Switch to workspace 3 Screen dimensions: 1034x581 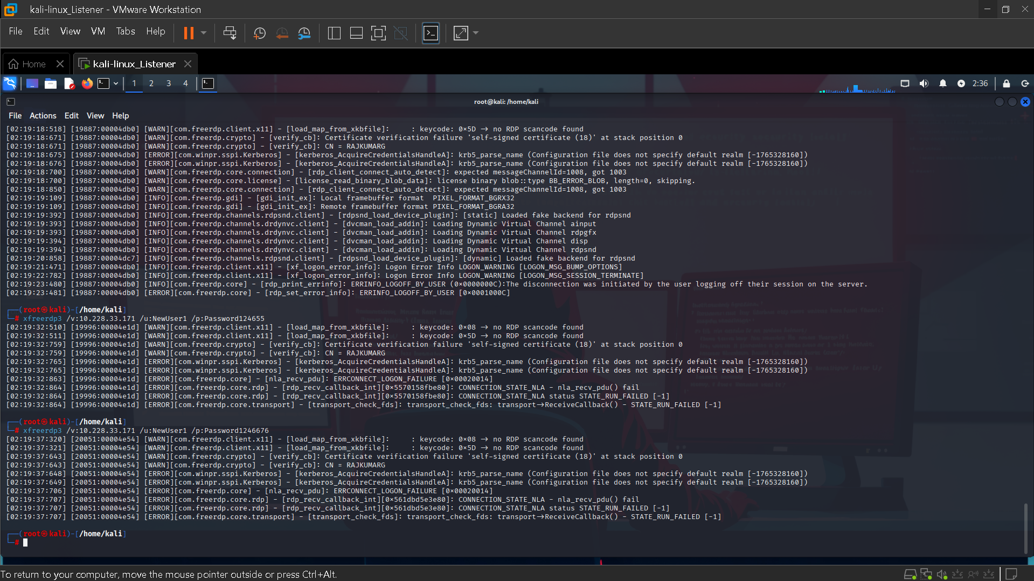[169, 83]
